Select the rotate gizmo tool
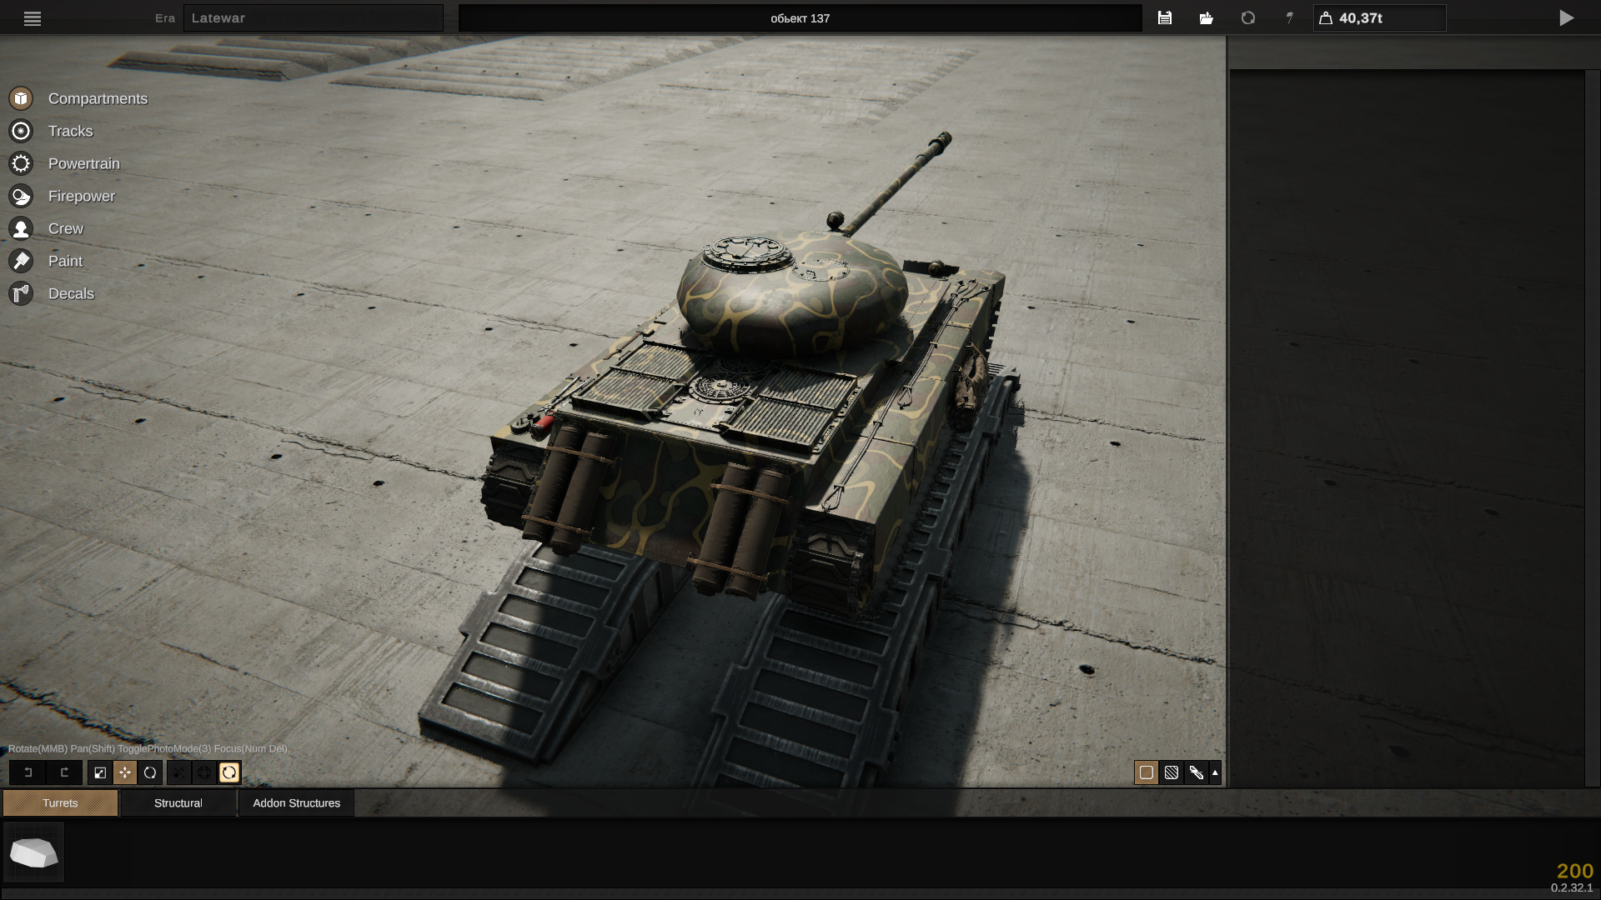This screenshot has height=900, width=1601. (x=150, y=772)
